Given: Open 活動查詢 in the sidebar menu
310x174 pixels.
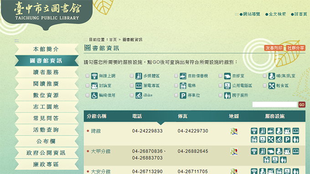Looking at the screenshot, I should [46, 130].
